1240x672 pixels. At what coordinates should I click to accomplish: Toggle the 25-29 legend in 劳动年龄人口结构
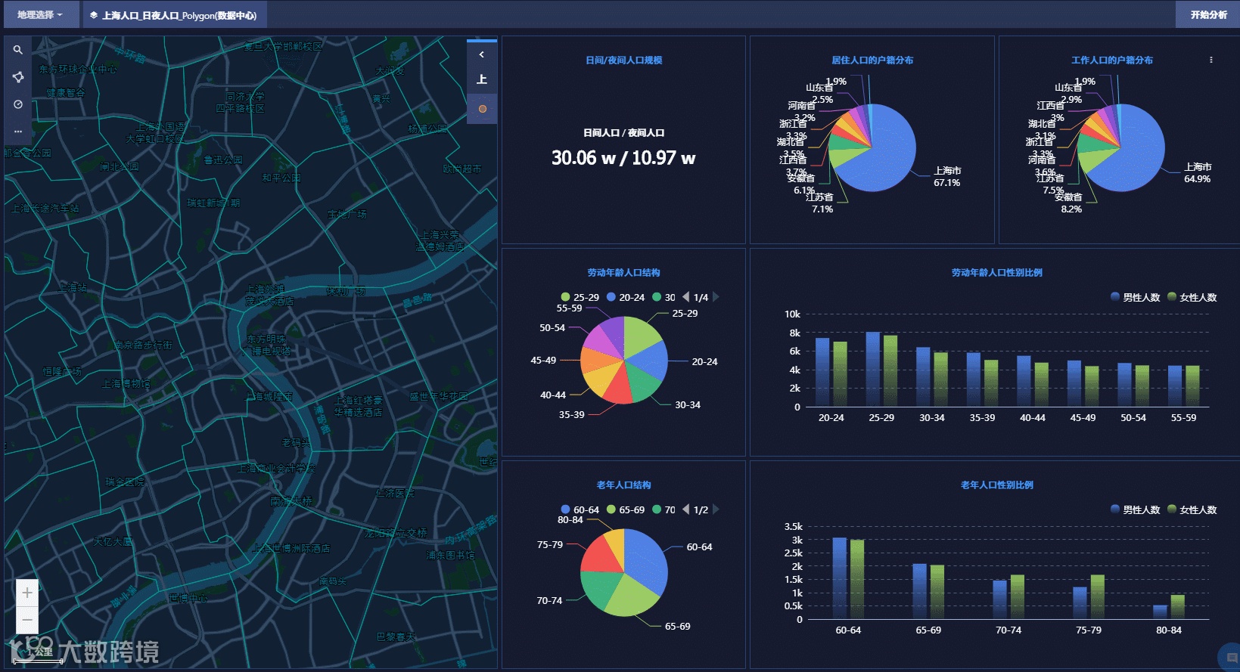coord(580,297)
